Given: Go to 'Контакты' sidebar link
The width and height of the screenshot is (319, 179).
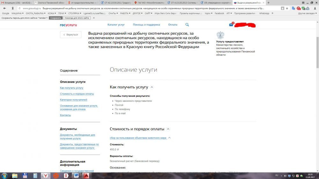Looking at the screenshot, I should pos(65,115).
